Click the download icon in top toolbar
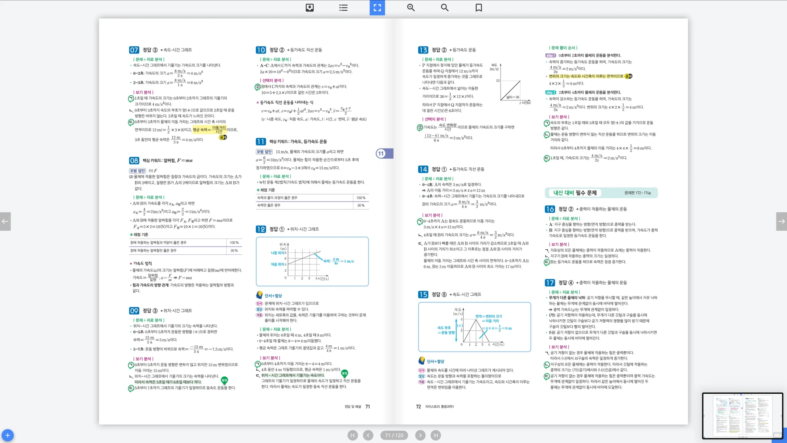The image size is (787, 443). 310,7
